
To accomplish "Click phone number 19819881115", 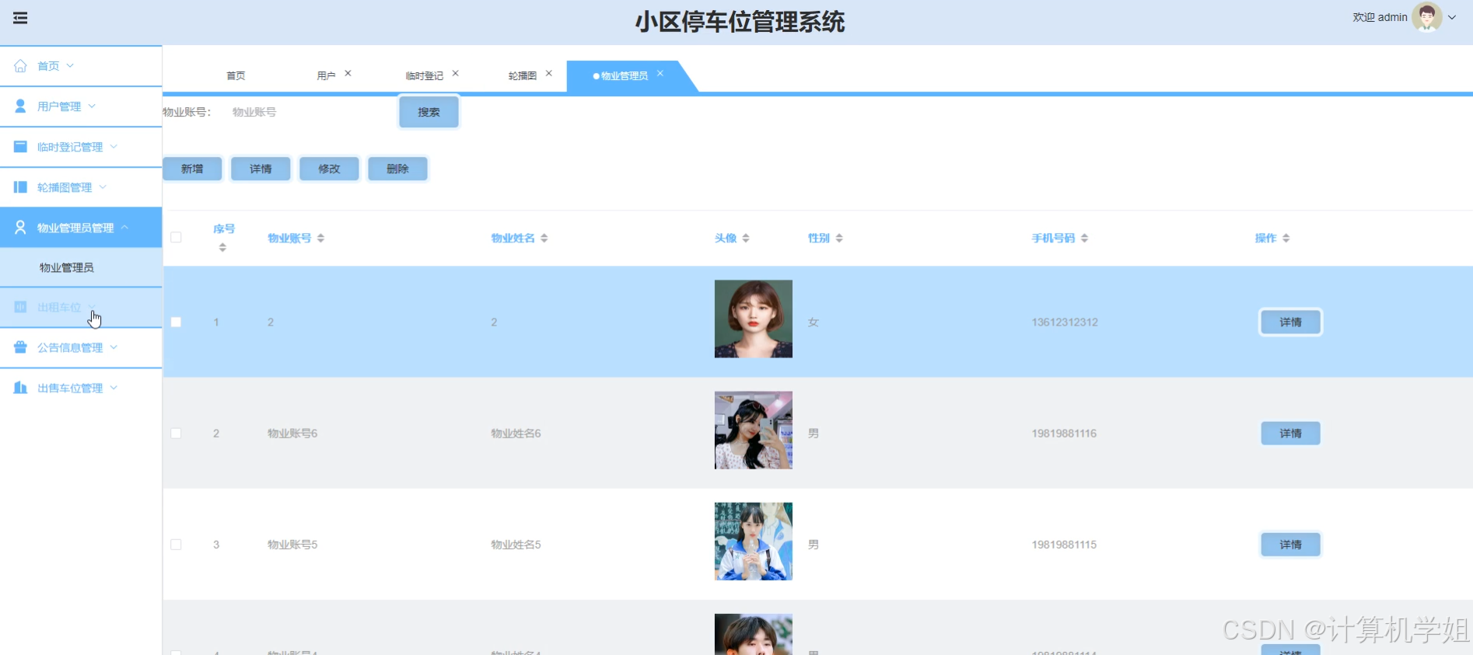I will (x=1064, y=545).
